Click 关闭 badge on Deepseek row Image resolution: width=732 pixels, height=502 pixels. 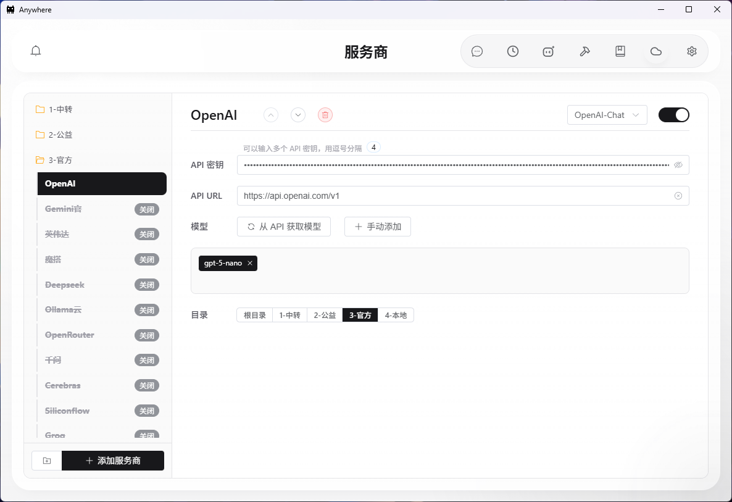[147, 285]
